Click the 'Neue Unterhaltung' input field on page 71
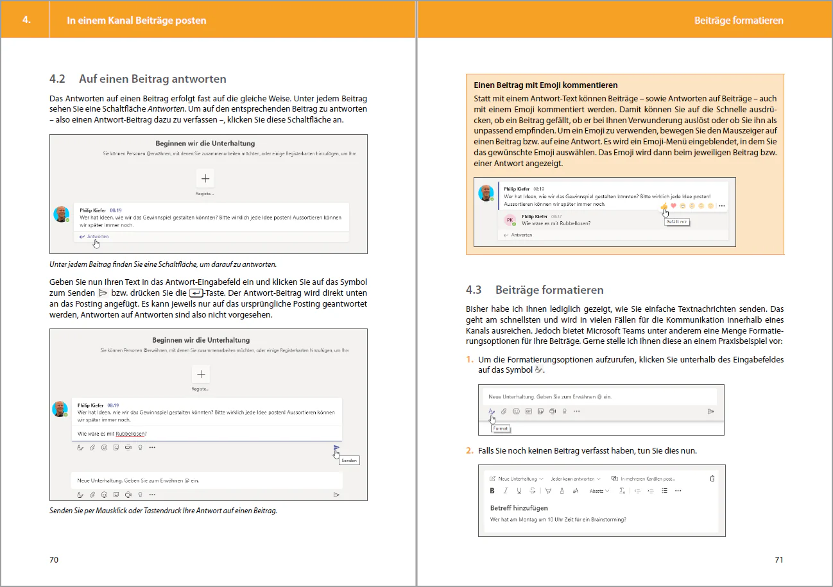 tap(601, 396)
